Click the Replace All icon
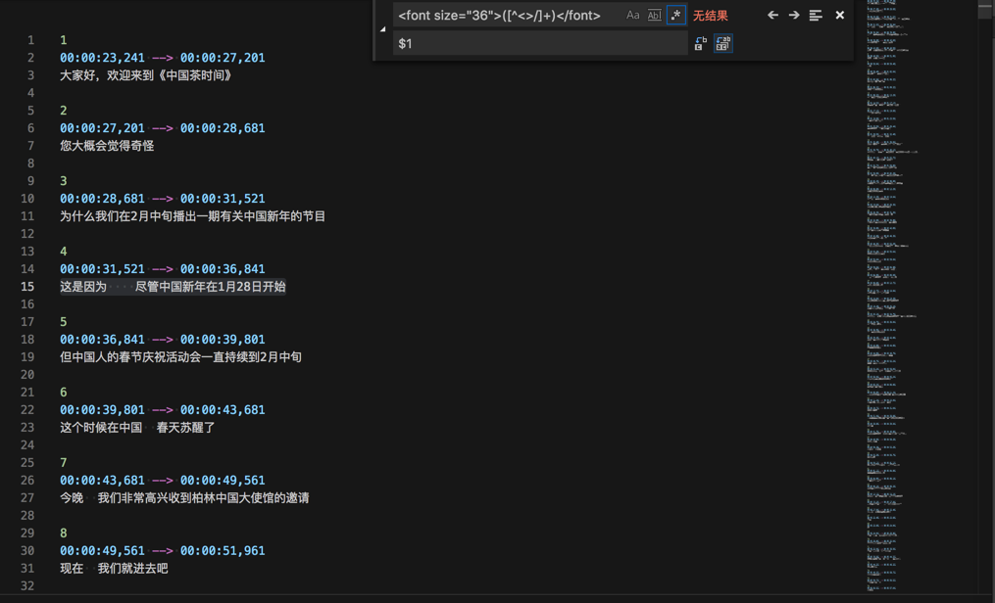 click(722, 43)
